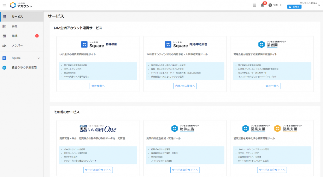The image size is (323, 177).
Task: Click the サポート help icon
Action: (270, 5)
